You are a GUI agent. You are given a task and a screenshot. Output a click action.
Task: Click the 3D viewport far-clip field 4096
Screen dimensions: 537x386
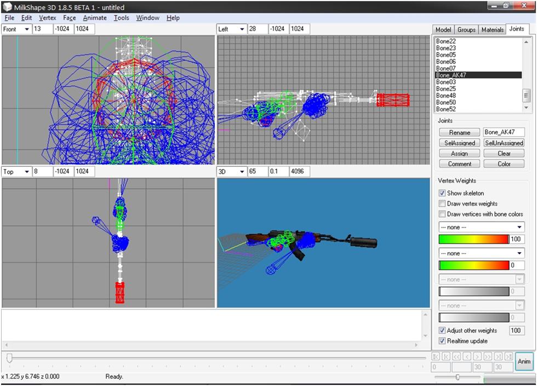pos(299,172)
